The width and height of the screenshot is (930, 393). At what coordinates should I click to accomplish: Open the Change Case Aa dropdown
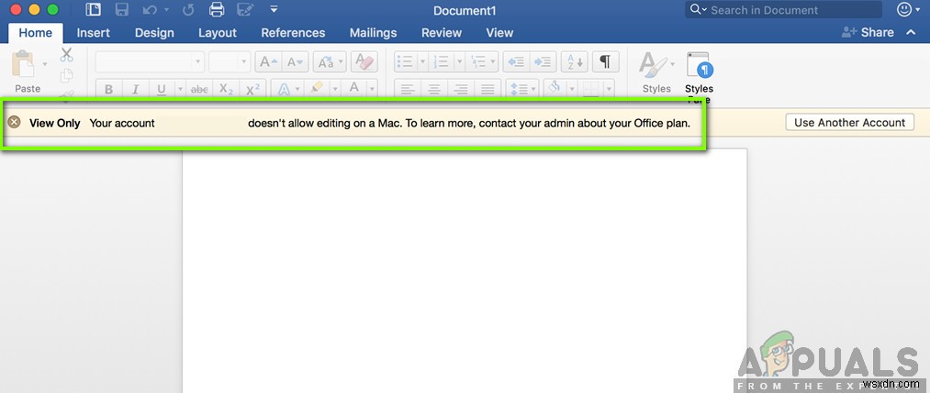click(x=330, y=61)
